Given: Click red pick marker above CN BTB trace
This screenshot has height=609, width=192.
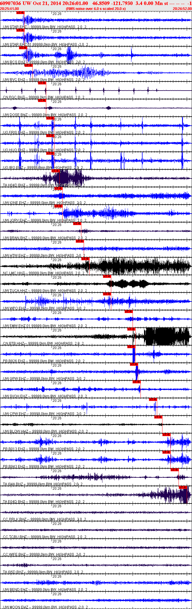Looking at the screenshot, I should coord(131,329).
